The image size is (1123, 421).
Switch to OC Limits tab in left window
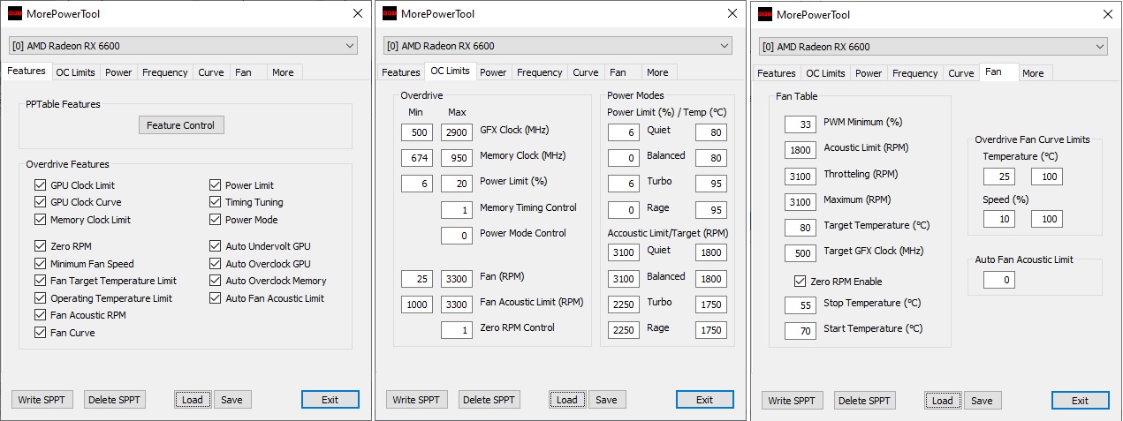(75, 72)
